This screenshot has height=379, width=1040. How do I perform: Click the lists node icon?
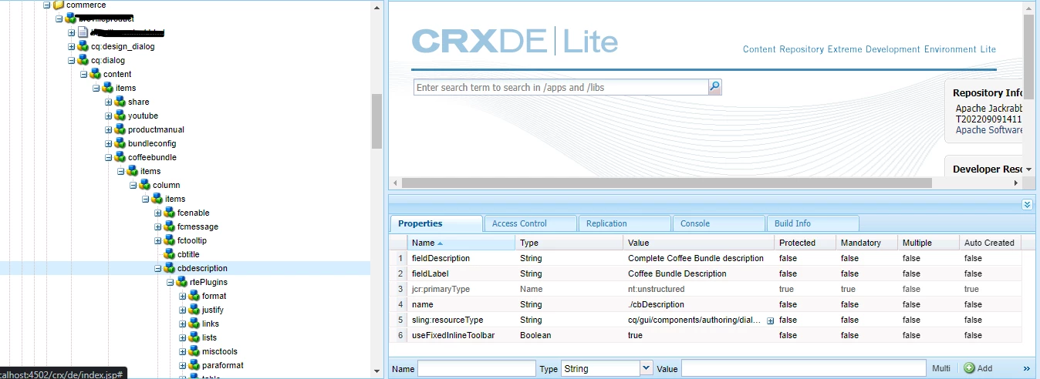(x=194, y=337)
